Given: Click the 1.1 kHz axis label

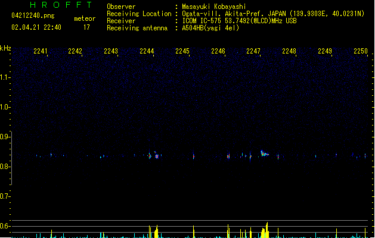Looking at the screenshot, I should pos(5,77).
